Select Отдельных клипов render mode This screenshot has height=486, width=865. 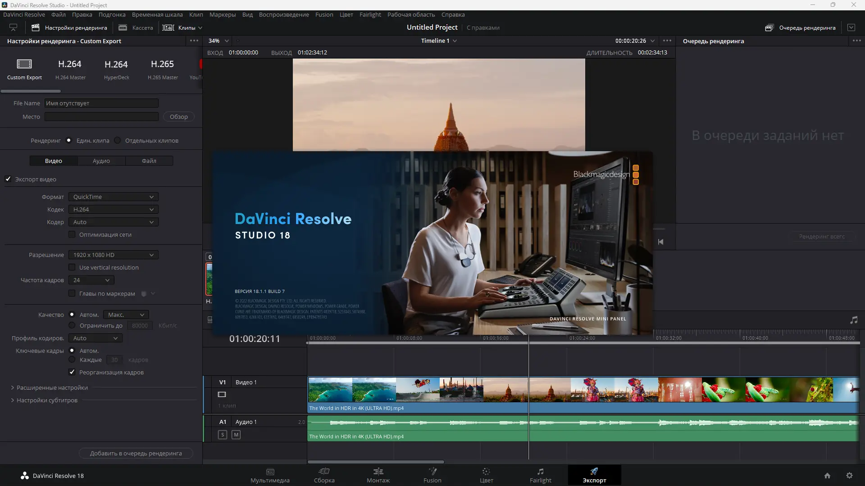[117, 140]
